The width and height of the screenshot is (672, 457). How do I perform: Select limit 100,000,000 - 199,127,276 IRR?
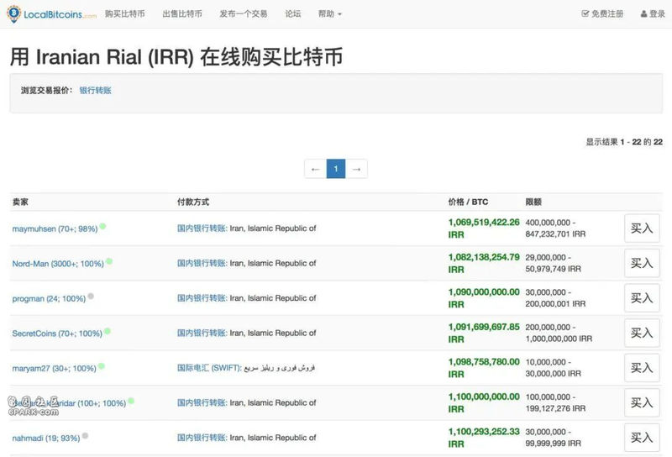[555, 403]
